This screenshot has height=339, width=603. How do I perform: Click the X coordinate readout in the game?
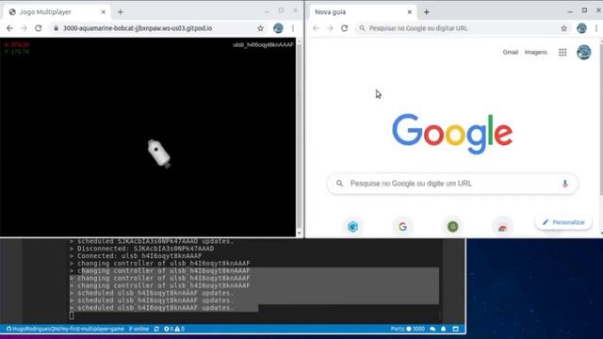pos(17,44)
